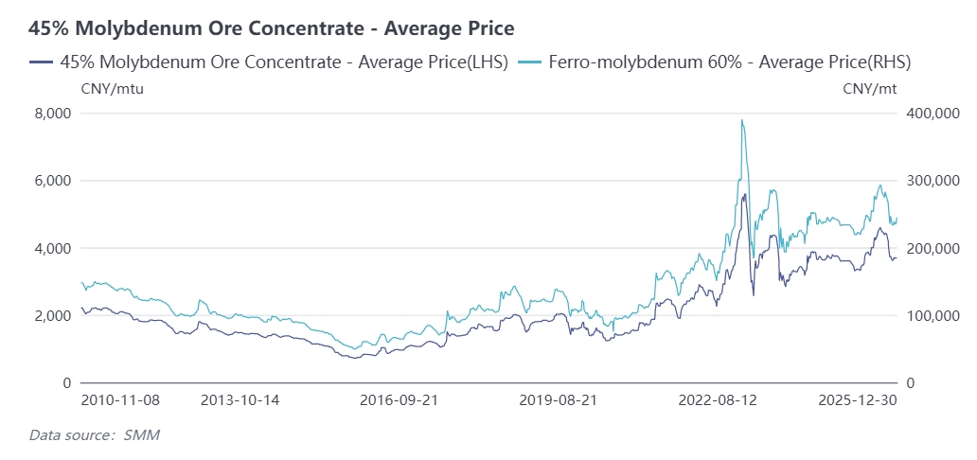
Task: Click the teal legend line marker
Action: (533, 62)
